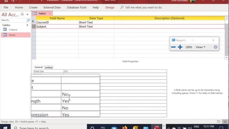Open the Create ribbon tab
The image size is (229, 129).
pos(33,8)
